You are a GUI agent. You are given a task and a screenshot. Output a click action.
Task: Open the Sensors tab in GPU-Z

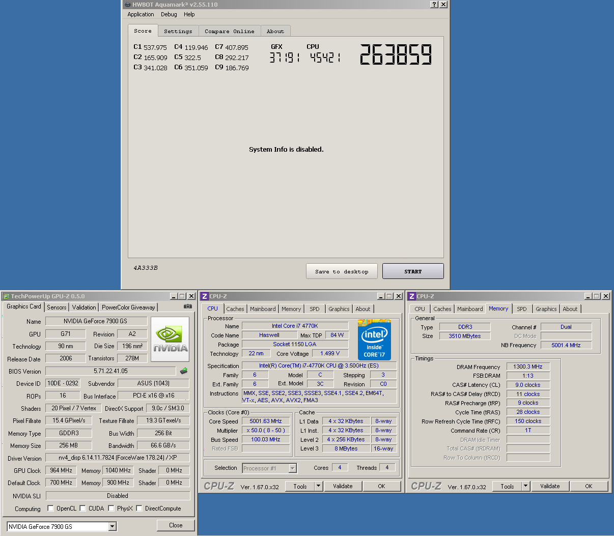[57, 307]
